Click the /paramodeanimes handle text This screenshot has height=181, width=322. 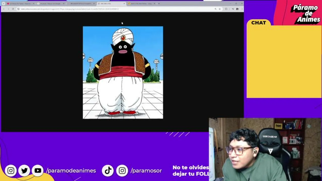click(71, 171)
